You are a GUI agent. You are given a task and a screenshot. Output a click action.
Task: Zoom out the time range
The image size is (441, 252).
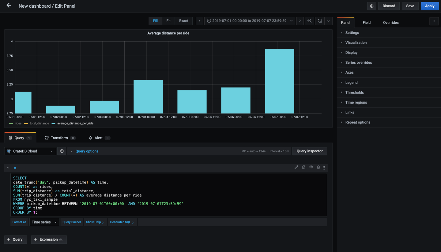309,21
